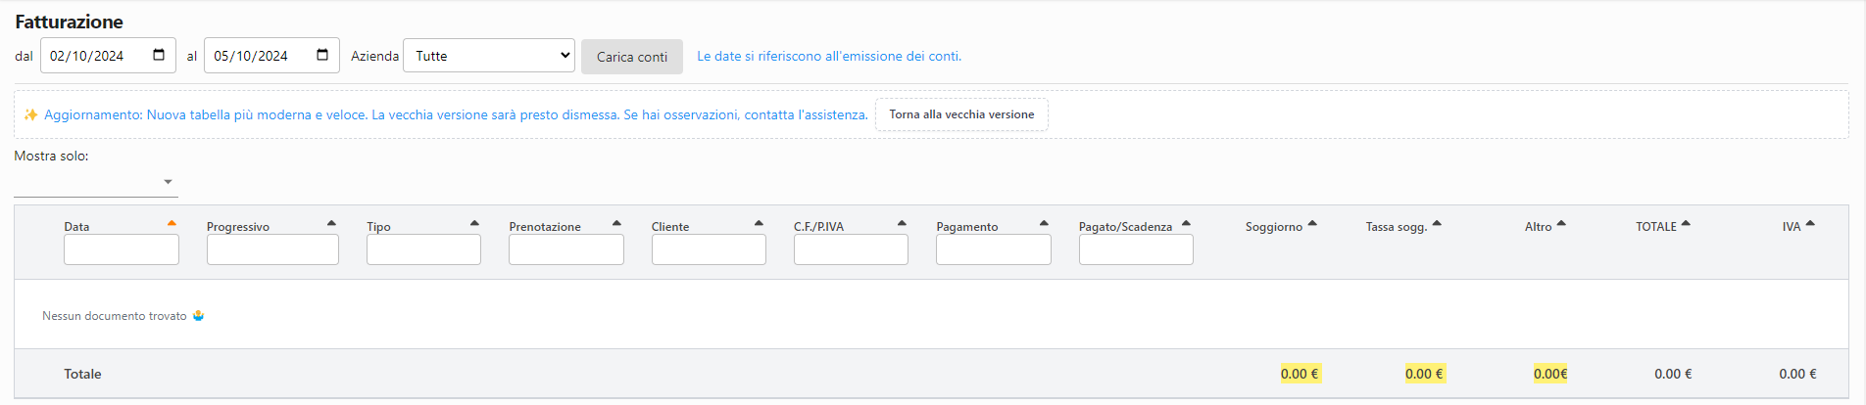Sort by Prenotazione column arrow
1866x405 pixels.
(x=616, y=224)
